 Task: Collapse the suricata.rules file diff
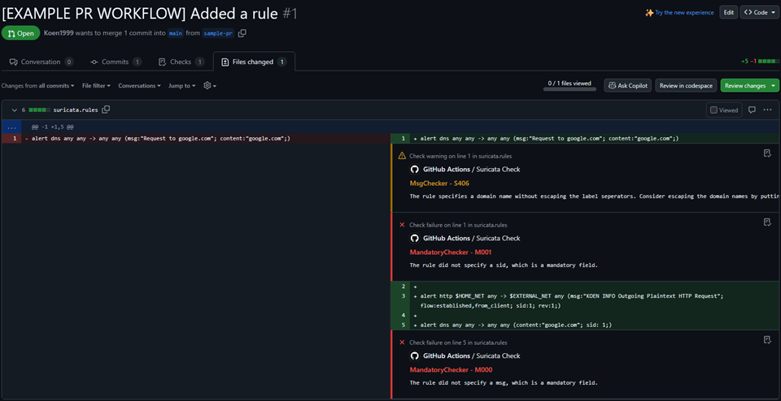coord(14,110)
